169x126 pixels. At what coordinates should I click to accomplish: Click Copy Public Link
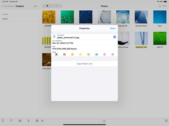point(85,64)
